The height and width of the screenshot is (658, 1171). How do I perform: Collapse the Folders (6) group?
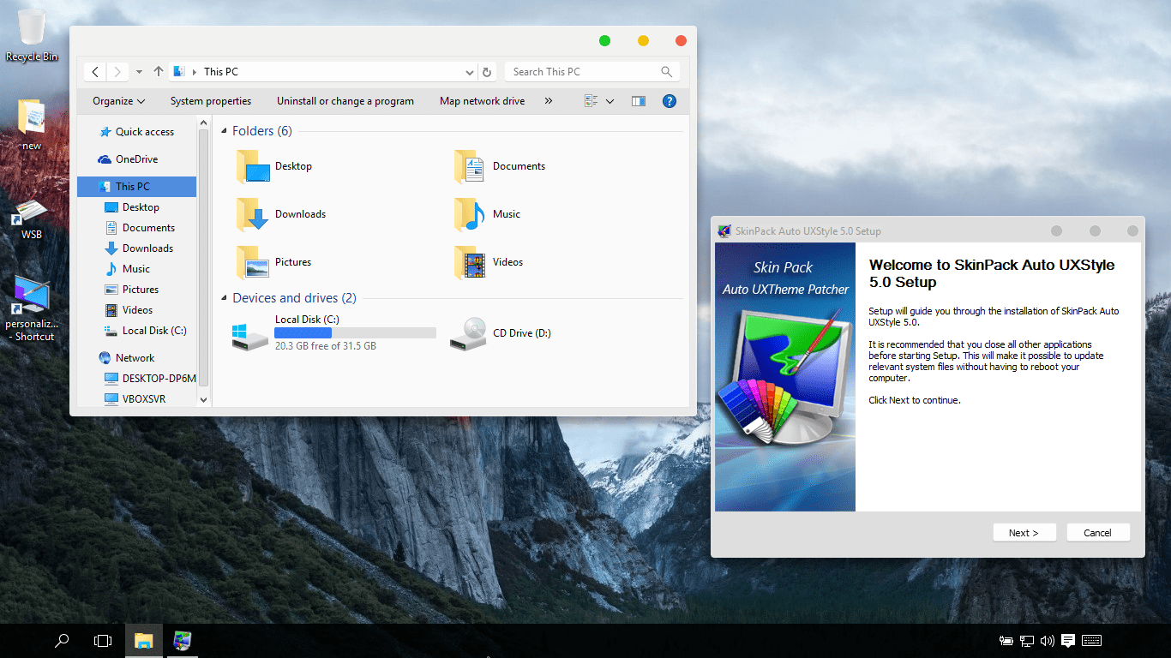pos(225,131)
